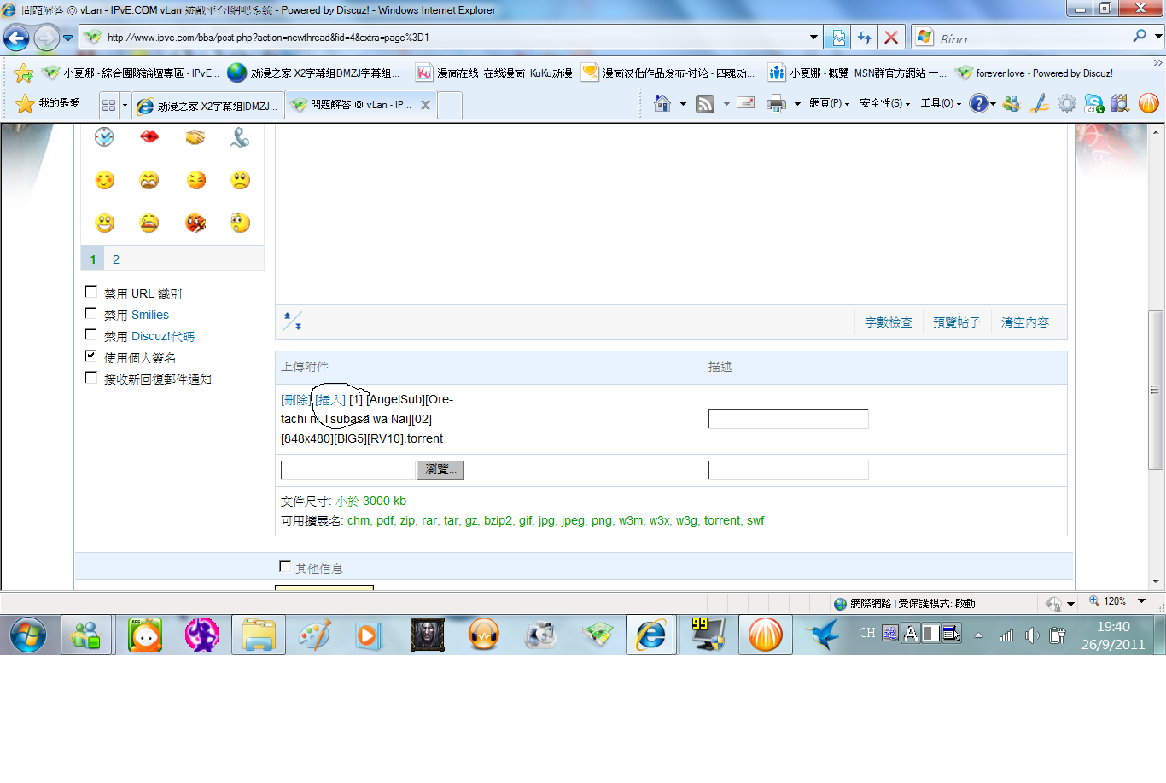Check 接收新回復郵件通知 checkbox
This screenshot has height=783, width=1166.
click(91, 377)
